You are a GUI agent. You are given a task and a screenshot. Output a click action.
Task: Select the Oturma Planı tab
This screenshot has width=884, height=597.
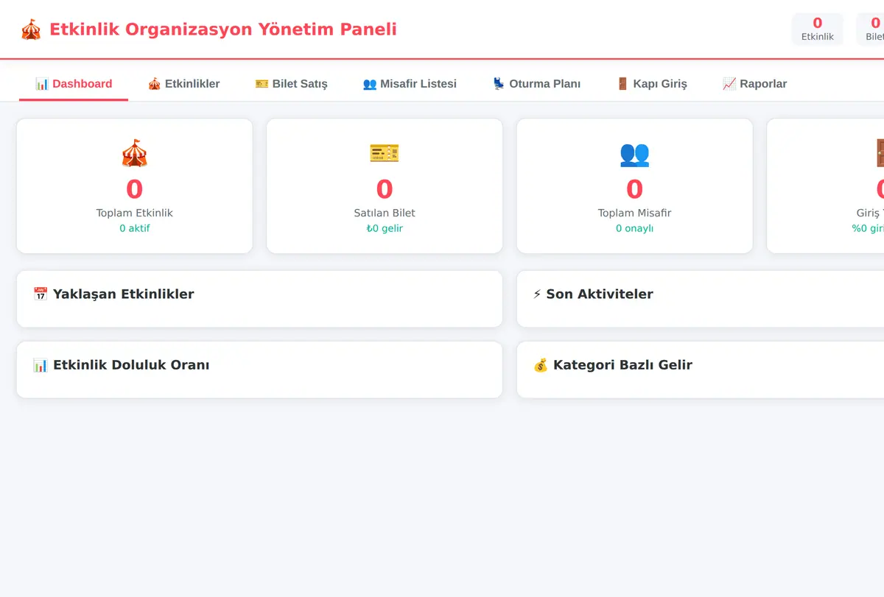[x=536, y=84]
